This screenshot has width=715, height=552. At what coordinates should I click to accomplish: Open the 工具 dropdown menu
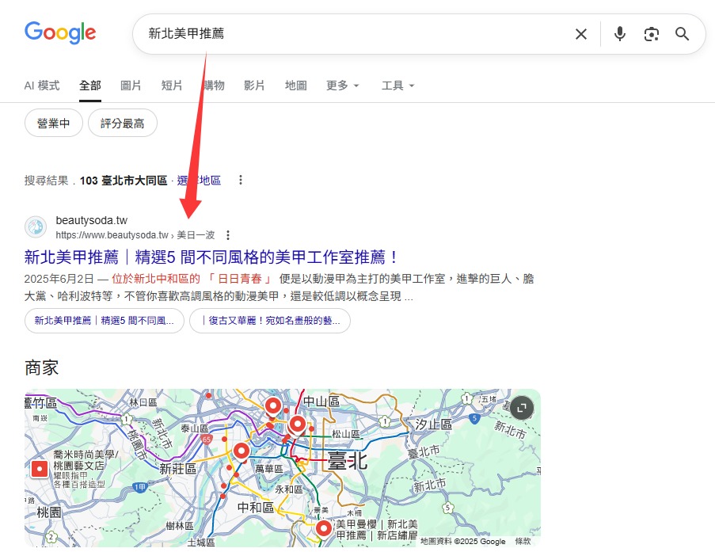[x=397, y=86]
